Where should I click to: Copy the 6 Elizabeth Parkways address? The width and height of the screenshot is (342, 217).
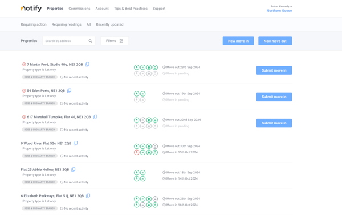coord(88,195)
